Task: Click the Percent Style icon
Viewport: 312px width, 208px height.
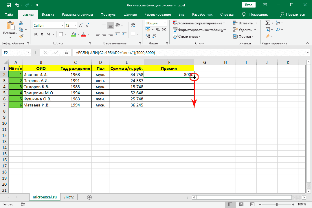Action: click(158, 30)
